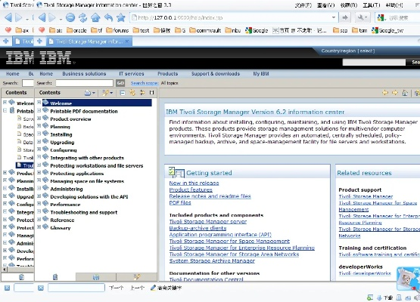Viewport: 420px width, 302px height.
Task: Click the Search scope link
Action: 145,83
